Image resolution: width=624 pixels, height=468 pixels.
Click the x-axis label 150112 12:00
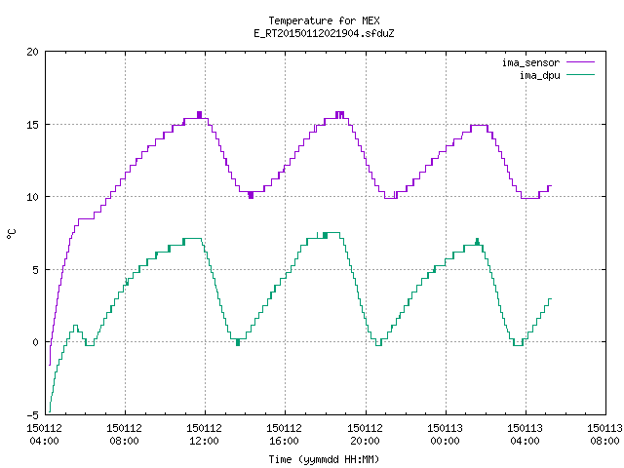pyautogui.click(x=204, y=435)
